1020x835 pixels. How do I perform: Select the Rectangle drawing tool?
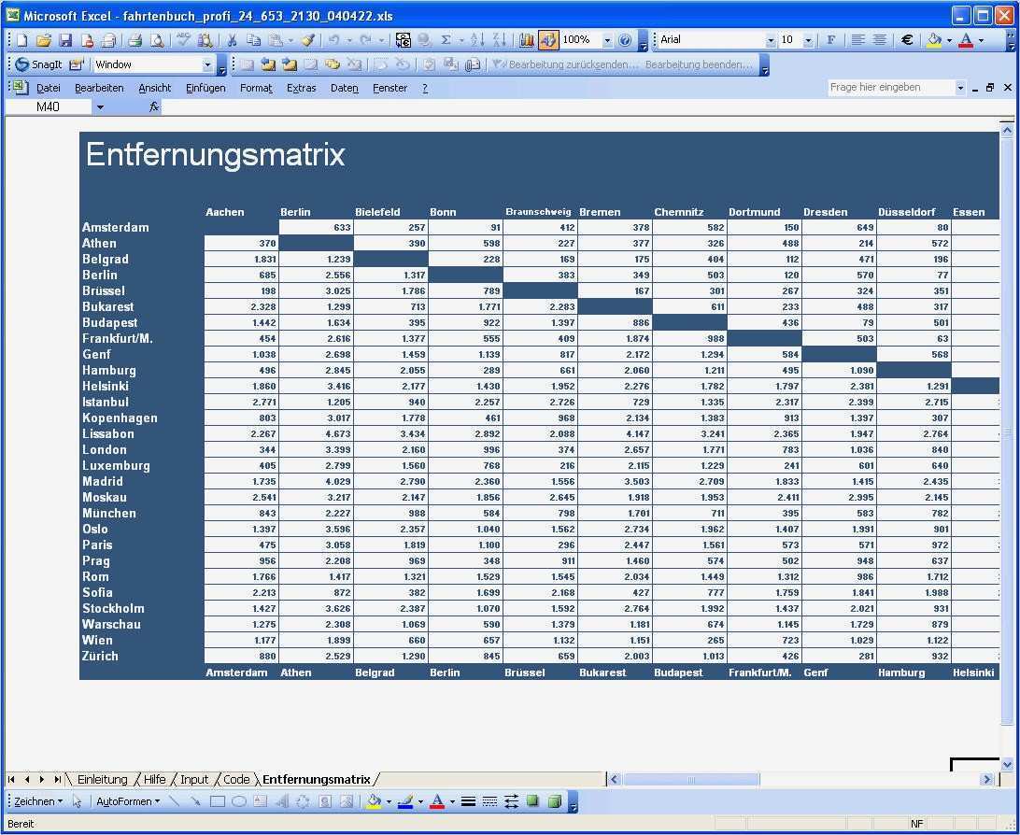[218, 801]
